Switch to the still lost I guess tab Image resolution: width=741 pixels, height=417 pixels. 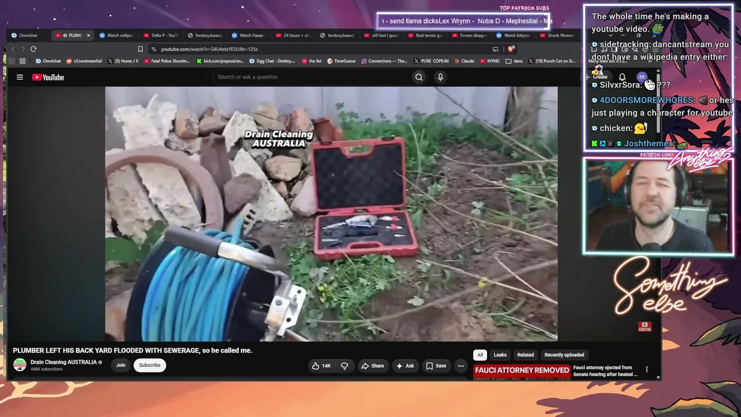[x=381, y=35]
